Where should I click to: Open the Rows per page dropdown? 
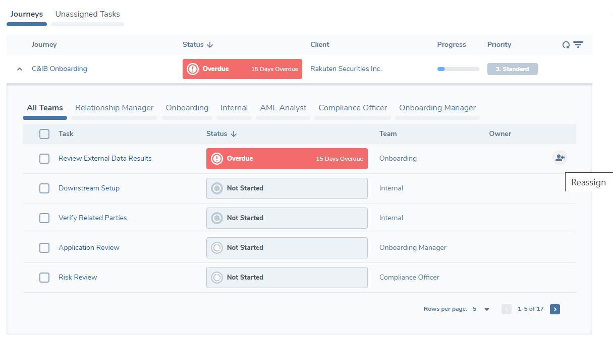(x=486, y=309)
